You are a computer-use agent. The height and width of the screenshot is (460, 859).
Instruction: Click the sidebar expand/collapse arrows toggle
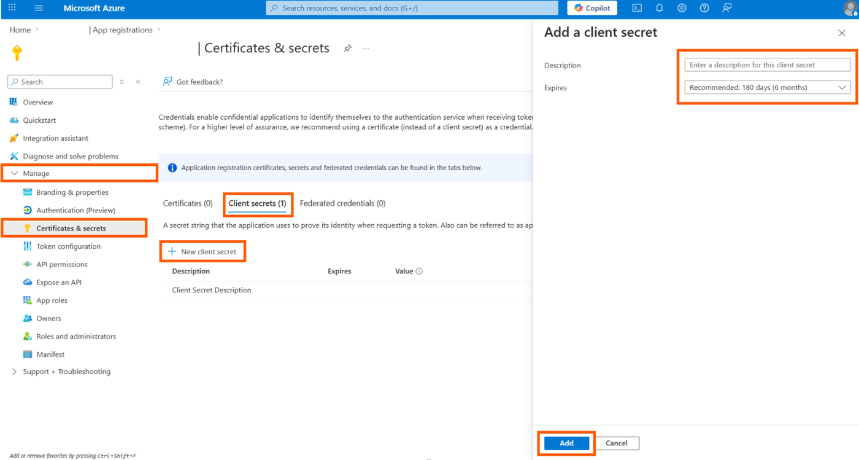coord(121,82)
